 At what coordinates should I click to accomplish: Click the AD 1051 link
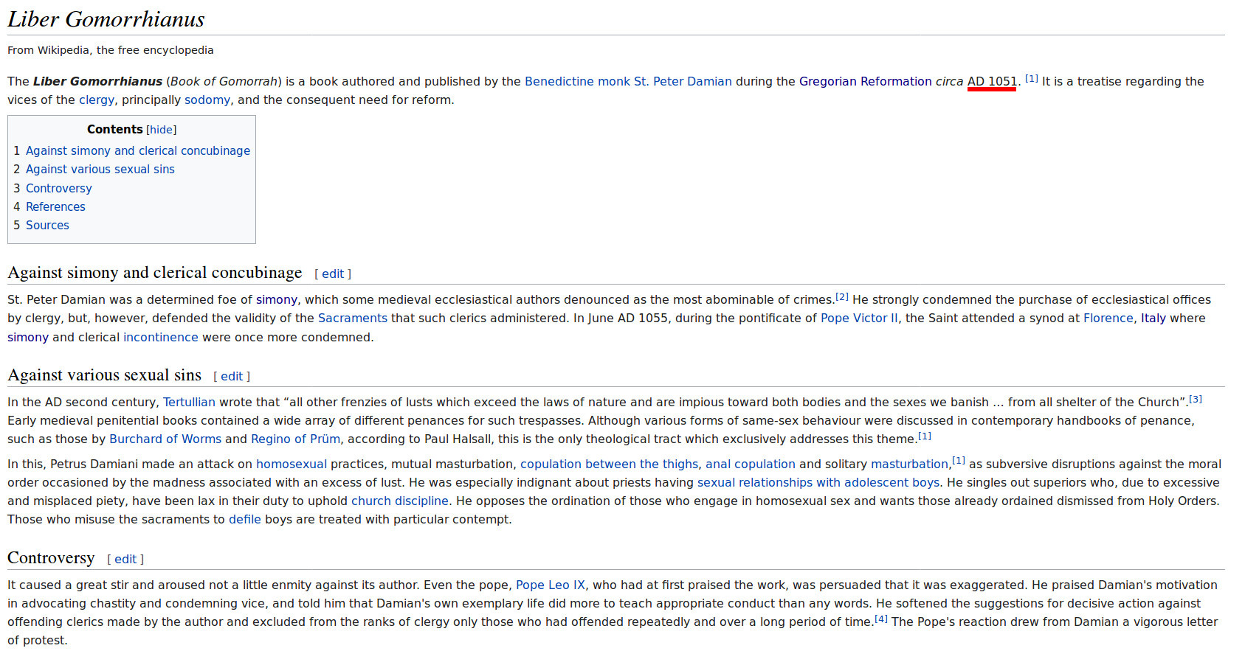992,81
